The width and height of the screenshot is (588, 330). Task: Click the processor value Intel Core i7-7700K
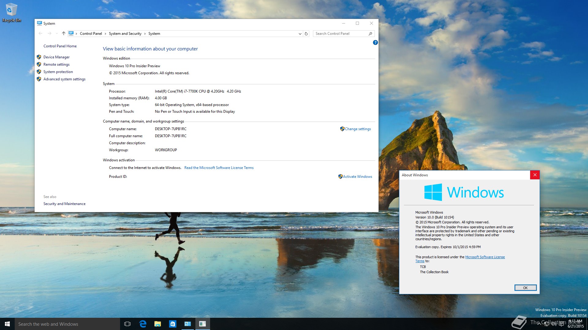pos(198,91)
